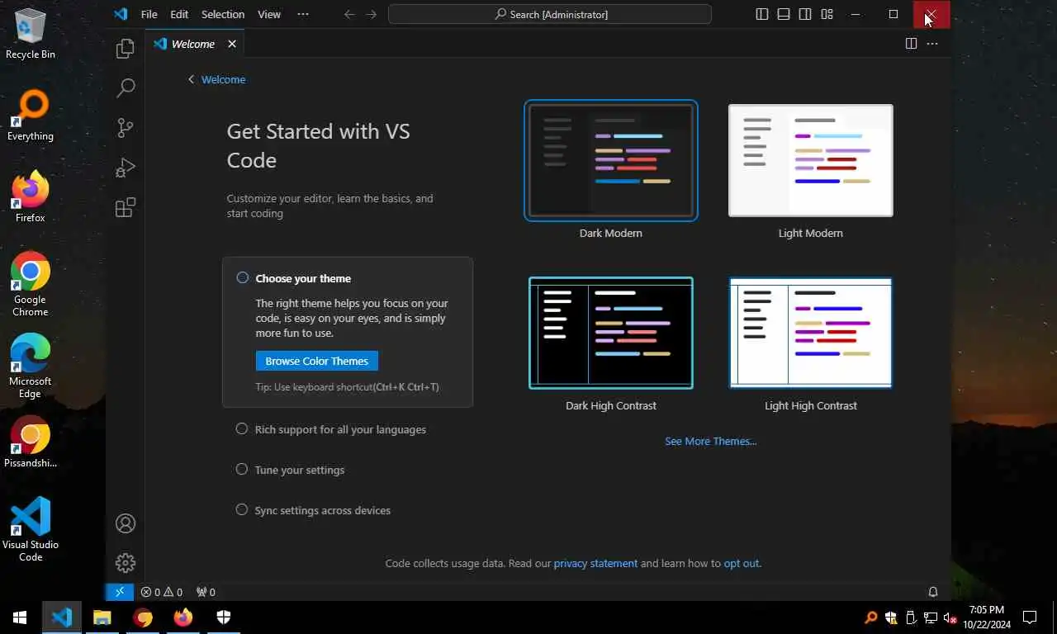Go back with the left arrow

pos(349,14)
